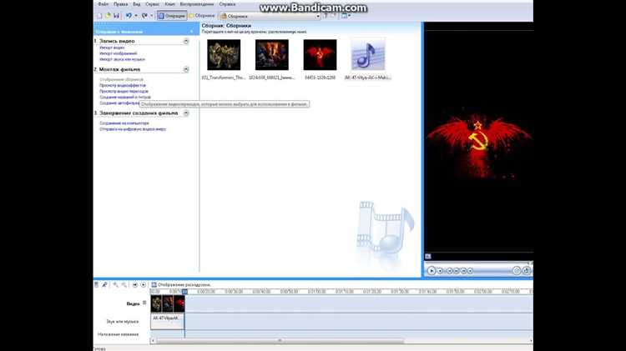Open the Вид menu
The width and height of the screenshot is (626, 351).
pos(137,4)
